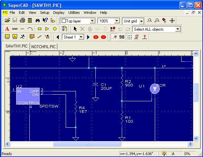This screenshot has height=157, width=203.
Task: Click the horizontal scrollbar thumb
Action: (x=87, y=144)
